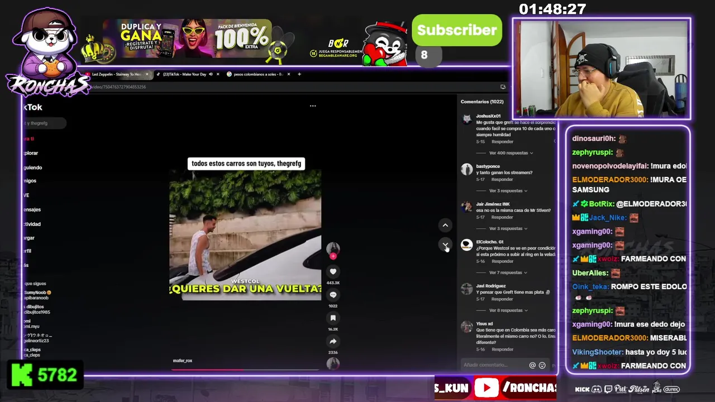
Task: Open comments via speech bubble icon
Action: coord(333,295)
